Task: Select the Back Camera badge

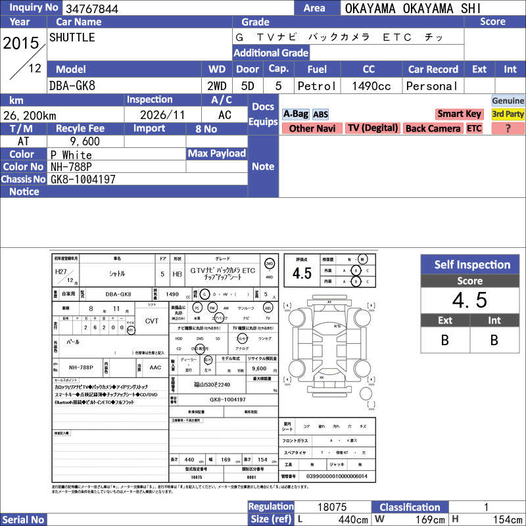Action: pyautogui.click(x=433, y=128)
